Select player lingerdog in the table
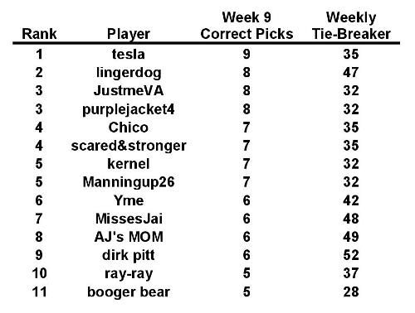Screen dimensions: 415x313 [x=129, y=73]
